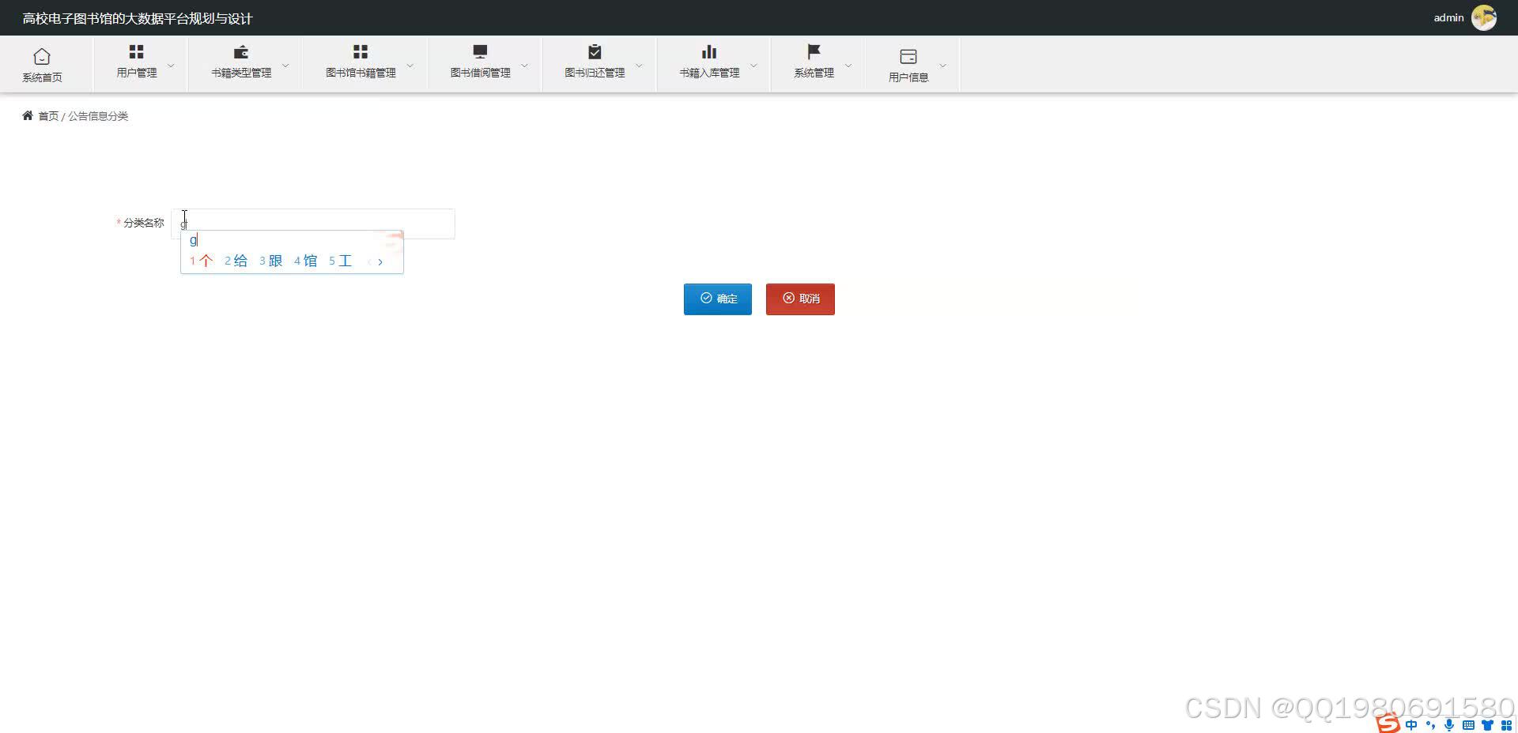The image size is (1518, 733).
Task: Click the site title 高校电子图书馆的大数据平台规划与设计
Action: click(138, 18)
